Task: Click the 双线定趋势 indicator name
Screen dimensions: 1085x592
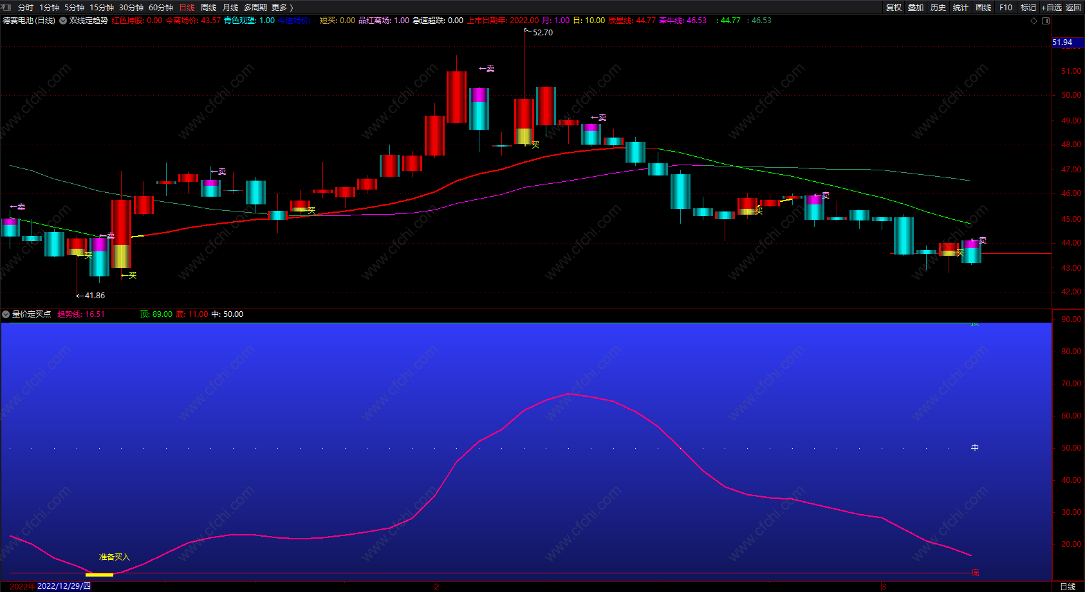Action: [89, 21]
